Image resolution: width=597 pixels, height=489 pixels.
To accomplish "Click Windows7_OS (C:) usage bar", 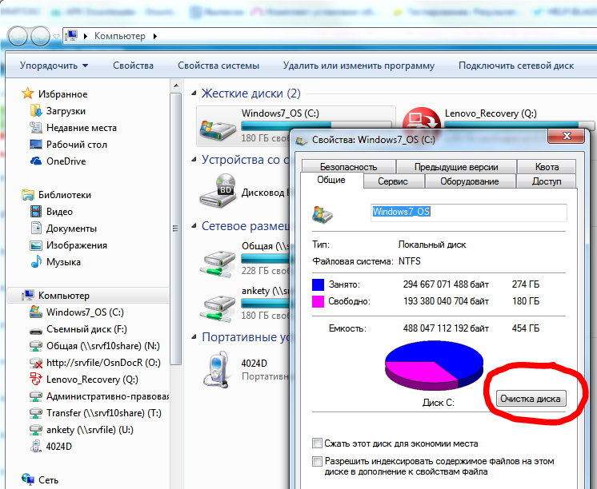I will pyautogui.click(x=316, y=125).
